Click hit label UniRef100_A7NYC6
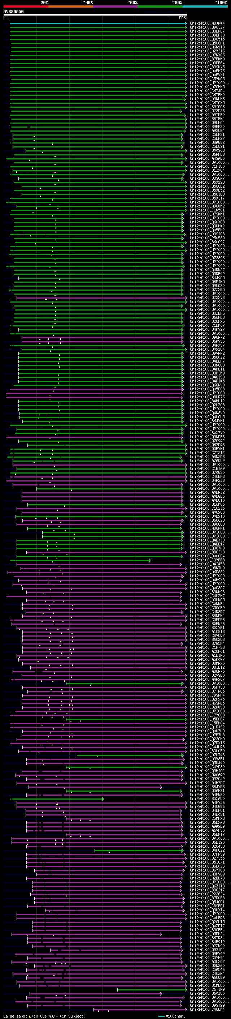The image size is (231, 1019). pos(207,55)
